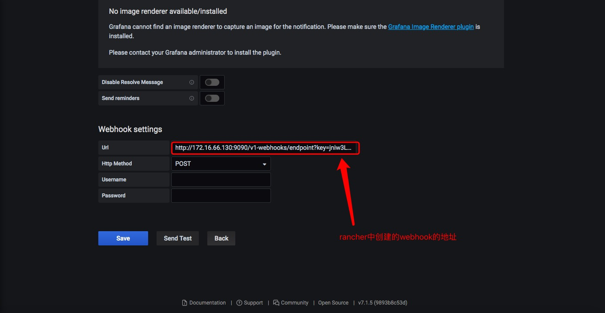Open the Open Source footer link
605x313 pixels.
333,303
